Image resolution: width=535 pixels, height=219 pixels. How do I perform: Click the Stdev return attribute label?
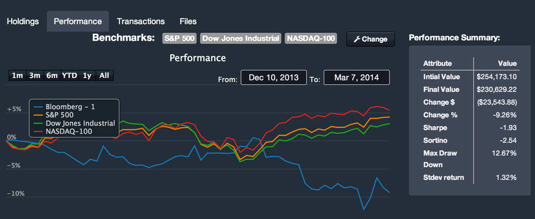coord(443,177)
